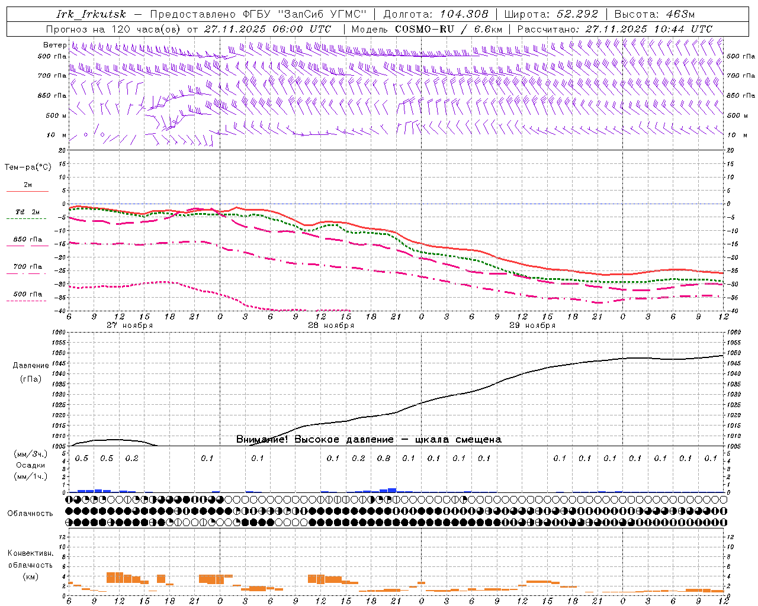Screen dimensions: 758x606
Task: Click the Прогноз на 120 часа(ов) text
Action: (x=114, y=29)
